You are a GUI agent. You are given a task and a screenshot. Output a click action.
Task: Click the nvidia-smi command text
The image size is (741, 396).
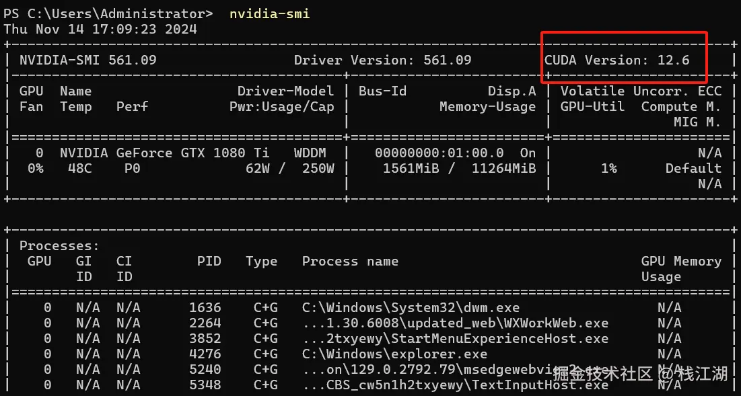269,13
